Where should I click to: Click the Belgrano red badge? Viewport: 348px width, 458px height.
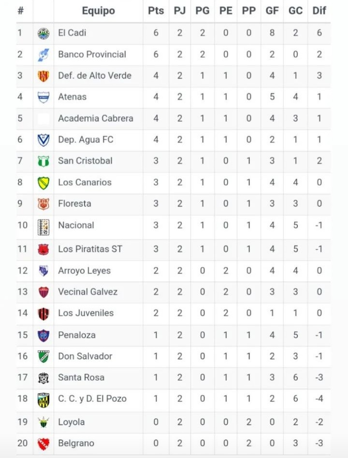point(43,444)
